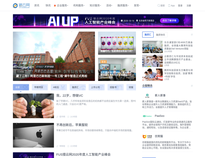Open the 首发 乐乐课堂 featured image
Image resolution: width=205 pixels, height=158 pixels.
[x=117, y=69]
